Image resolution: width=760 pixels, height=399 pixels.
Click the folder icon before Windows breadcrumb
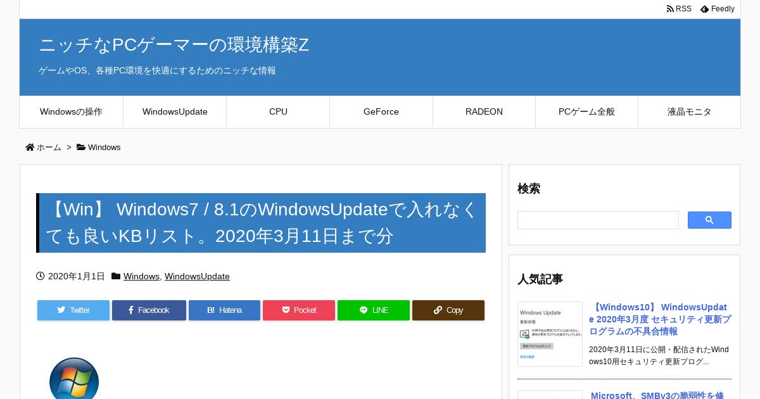pyautogui.click(x=81, y=148)
